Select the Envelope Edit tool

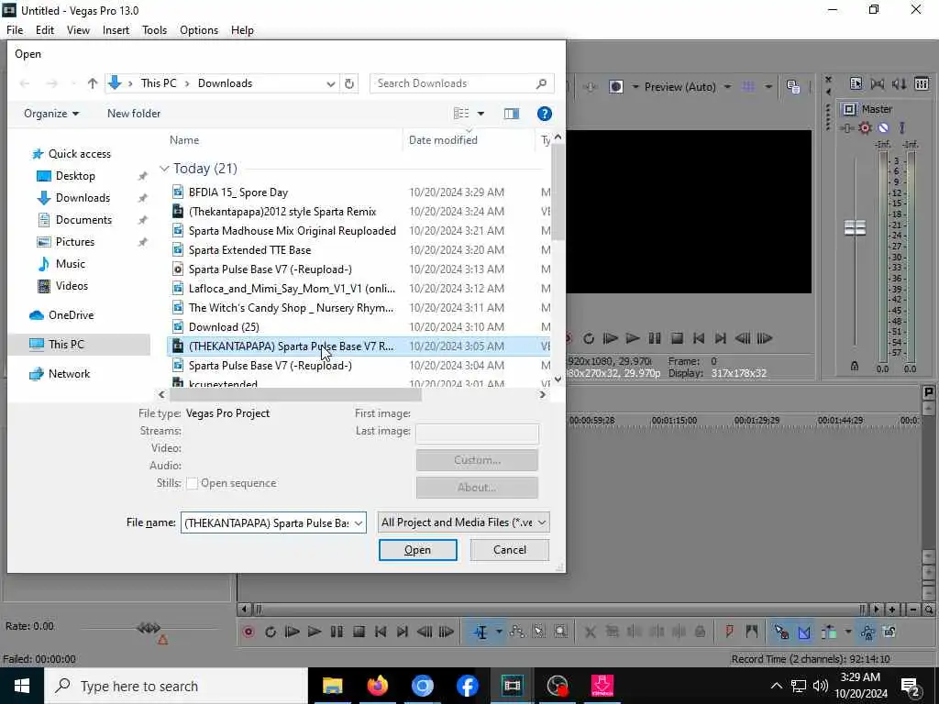coord(517,632)
